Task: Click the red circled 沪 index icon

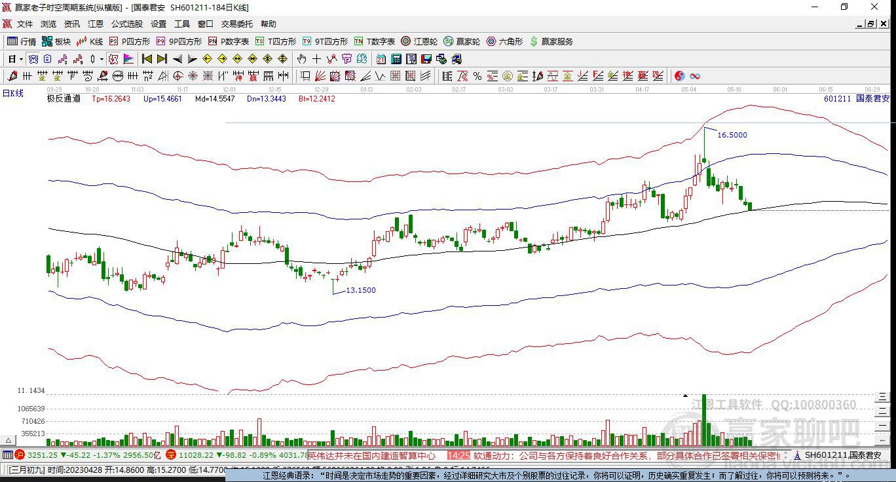Action: tap(20, 454)
